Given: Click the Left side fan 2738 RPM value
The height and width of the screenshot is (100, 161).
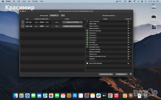Looking at the screenshot, I should click(x=42, y=22).
